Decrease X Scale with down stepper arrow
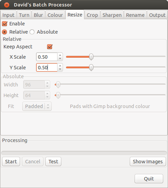Viewport: 168px width, 188px height. click(x=60, y=59)
